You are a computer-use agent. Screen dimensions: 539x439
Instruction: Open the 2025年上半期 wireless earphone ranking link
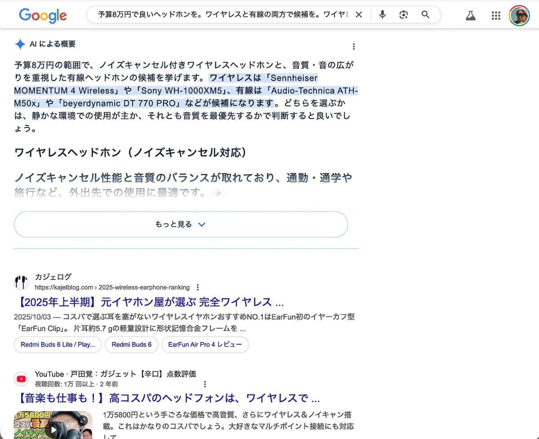(x=148, y=302)
